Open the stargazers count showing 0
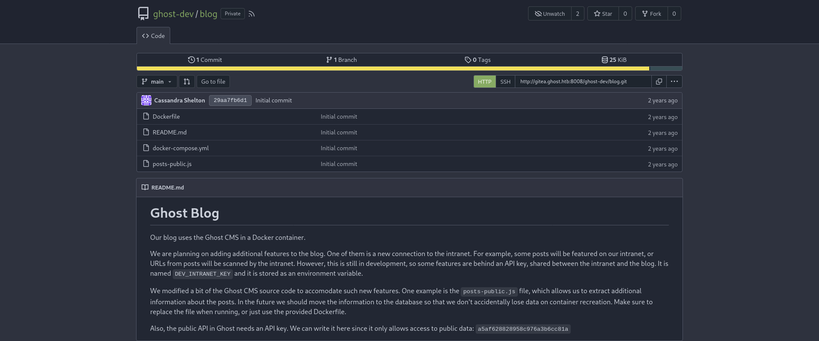 tap(625, 14)
